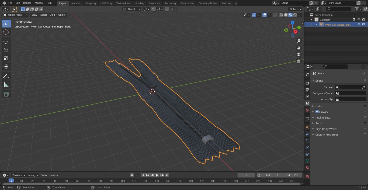This screenshot has width=368, height=190.
Task: Click the auto keying record button
Action: point(132,175)
